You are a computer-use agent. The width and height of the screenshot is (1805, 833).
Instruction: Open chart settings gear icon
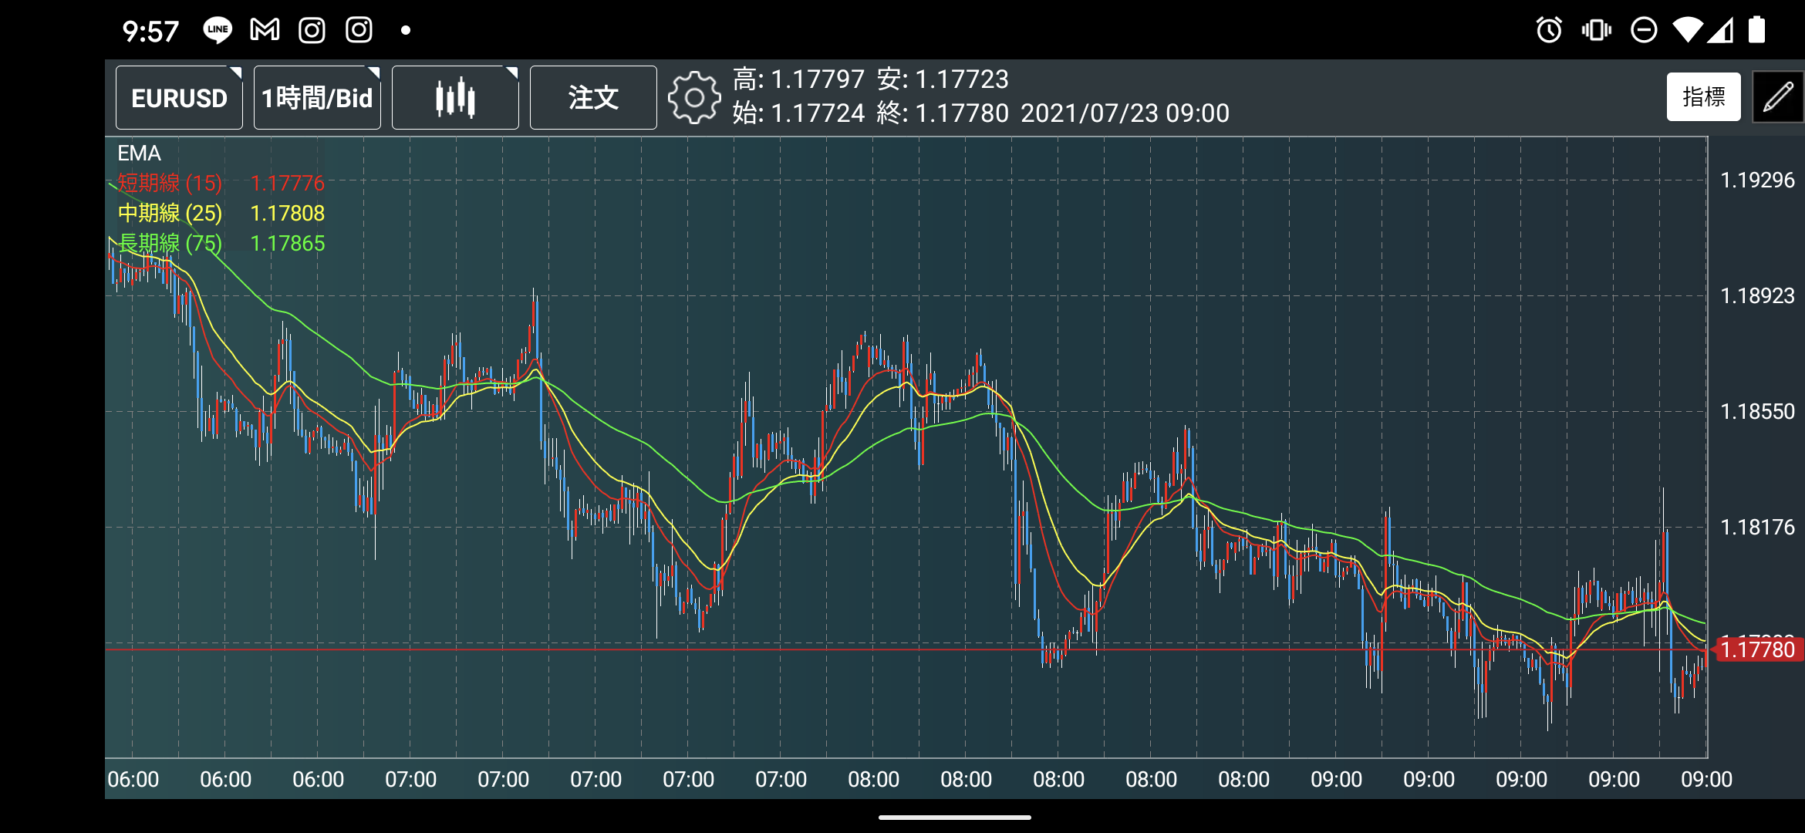693,97
